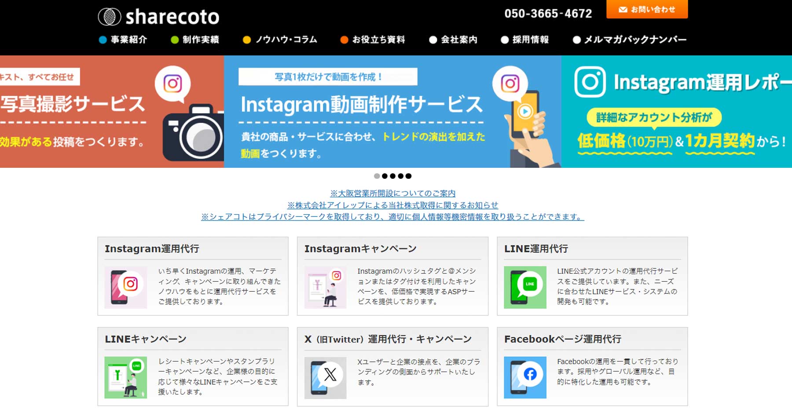Viewport: 792px width, 412px height.
Task: Click the 写真1枚だけで動画を作成！ label
Action: [328, 77]
